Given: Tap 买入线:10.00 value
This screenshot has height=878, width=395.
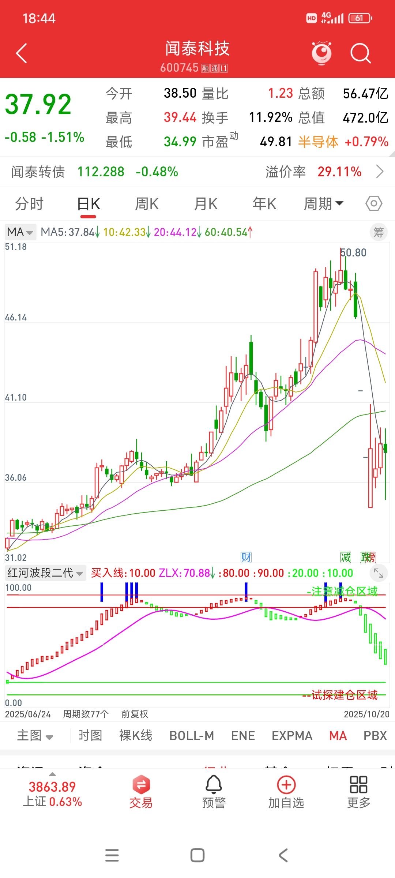Looking at the screenshot, I should tap(123, 573).
